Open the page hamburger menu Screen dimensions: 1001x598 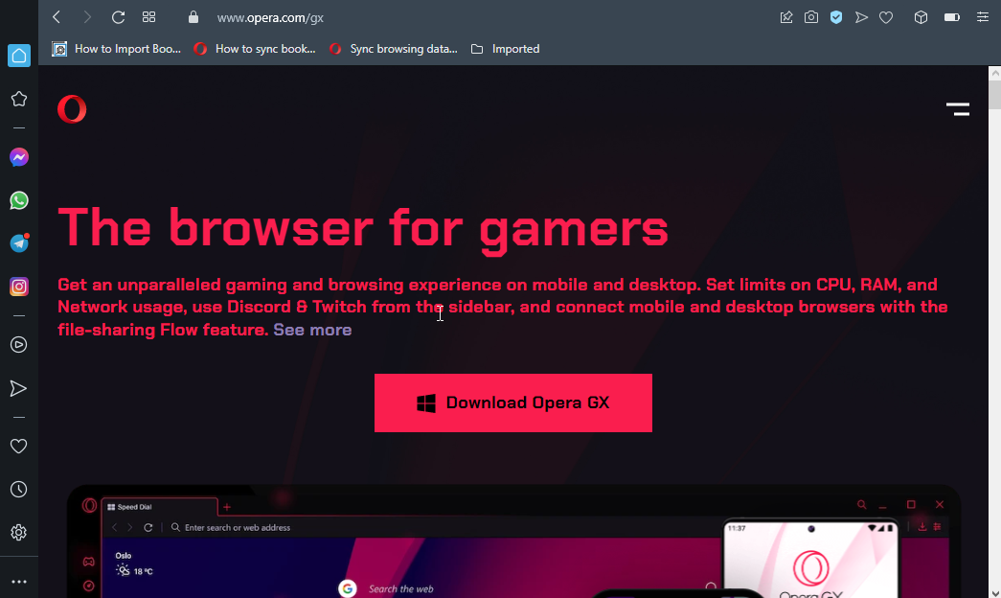pos(958,109)
